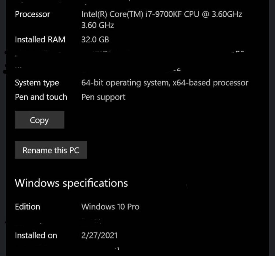
Task: Click the area below Rename this PC
Action: coord(51,166)
